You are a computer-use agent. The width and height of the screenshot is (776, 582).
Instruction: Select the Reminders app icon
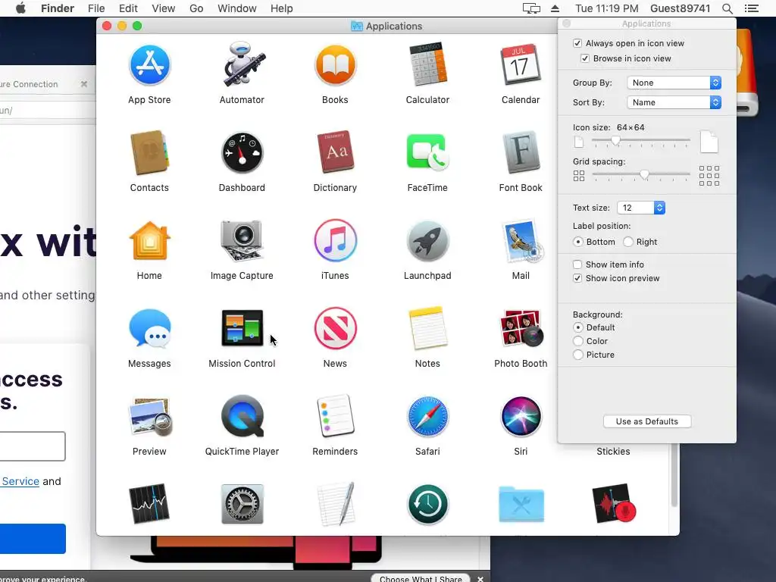[335, 416]
